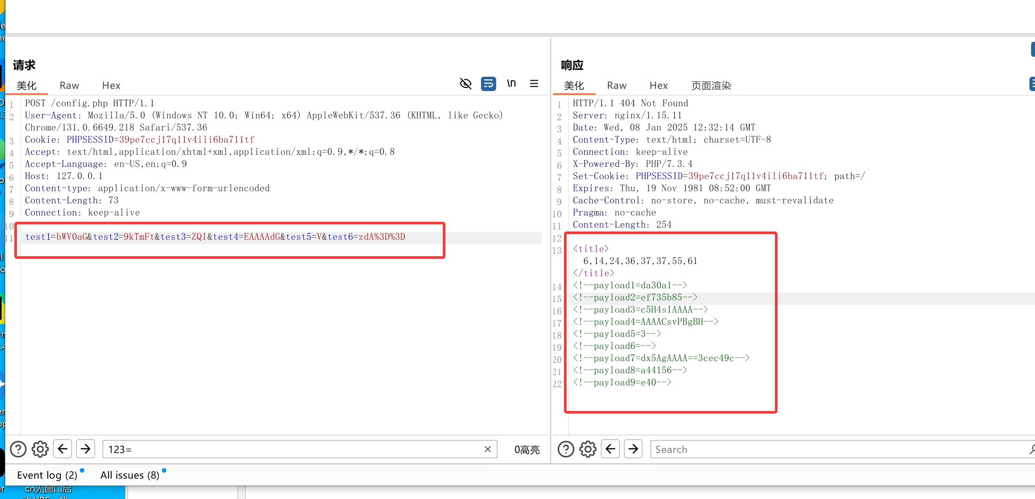Screen dimensions: 1035x499
Task: Open response 页面渲染 render tab
Action: [711, 85]
